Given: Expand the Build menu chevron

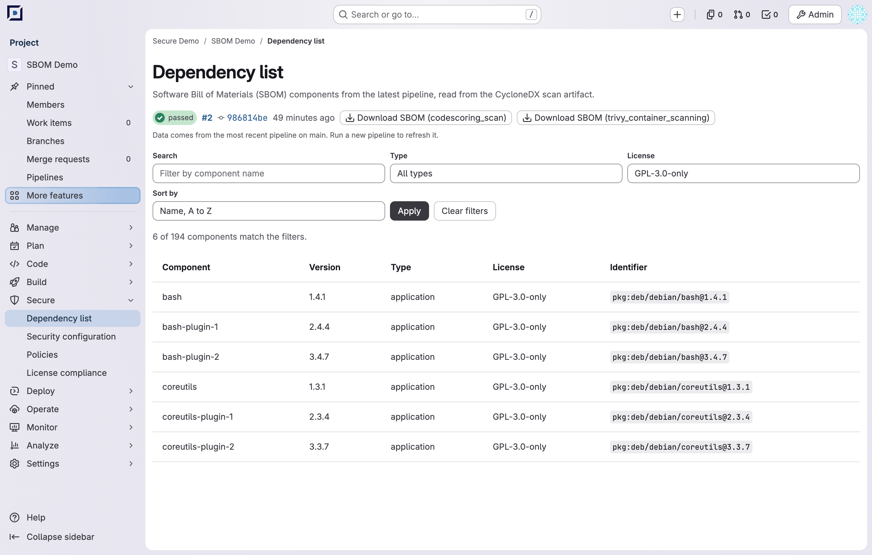Looking at the screenshot, I should (131, 282).
